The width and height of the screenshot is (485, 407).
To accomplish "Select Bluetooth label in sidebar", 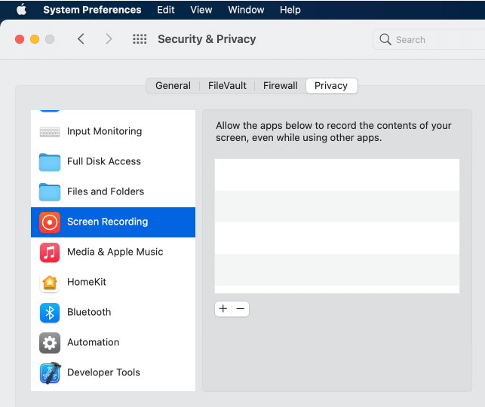I will (89, 312).
